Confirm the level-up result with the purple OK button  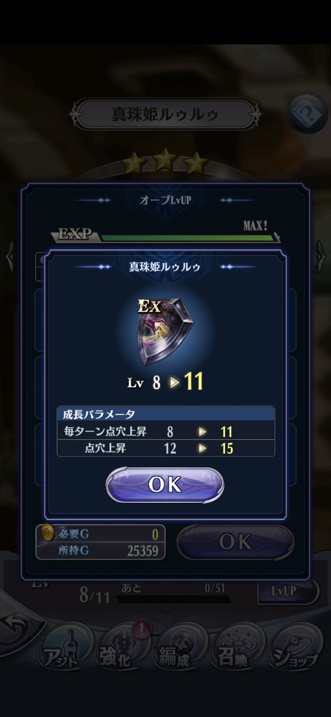tap(165, 485)
